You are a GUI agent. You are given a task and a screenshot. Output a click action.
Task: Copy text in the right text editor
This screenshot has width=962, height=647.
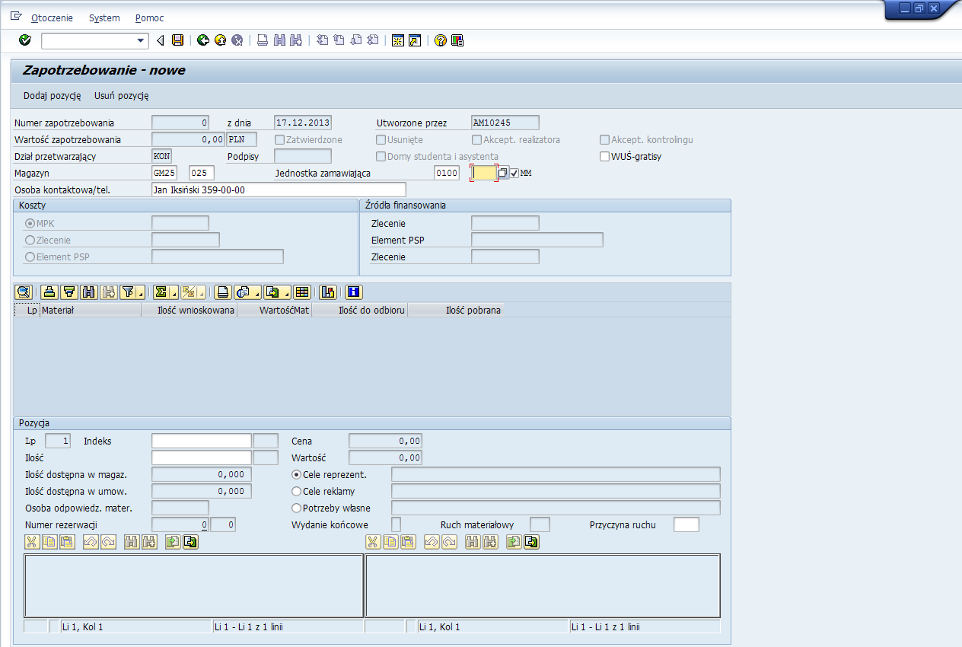[390, 542]
